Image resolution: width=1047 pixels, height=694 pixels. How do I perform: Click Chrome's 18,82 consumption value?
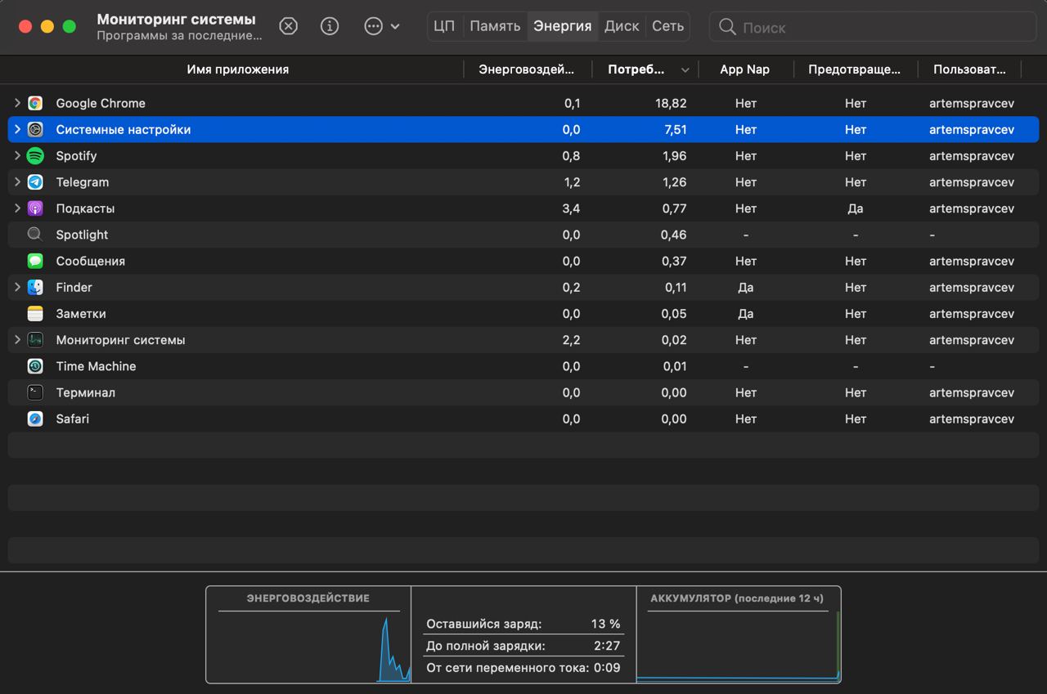(671, 103)
